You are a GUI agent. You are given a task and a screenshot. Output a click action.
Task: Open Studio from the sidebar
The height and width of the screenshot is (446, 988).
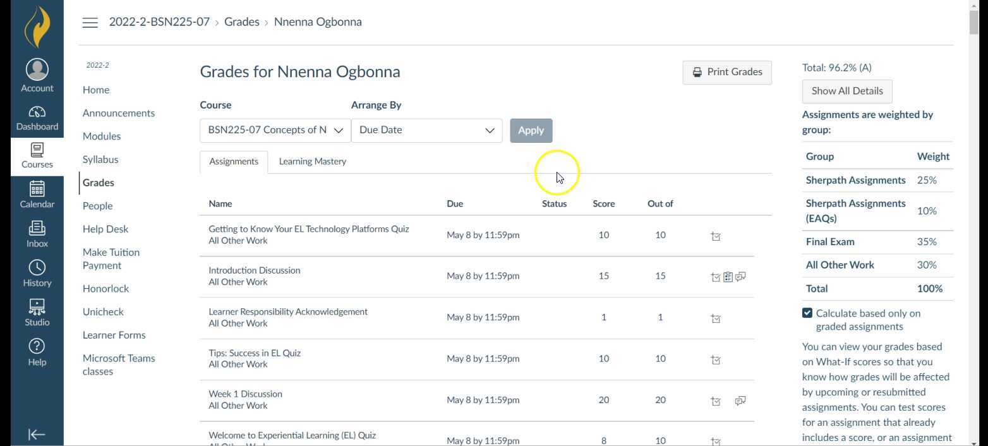(x=37, y=313)
